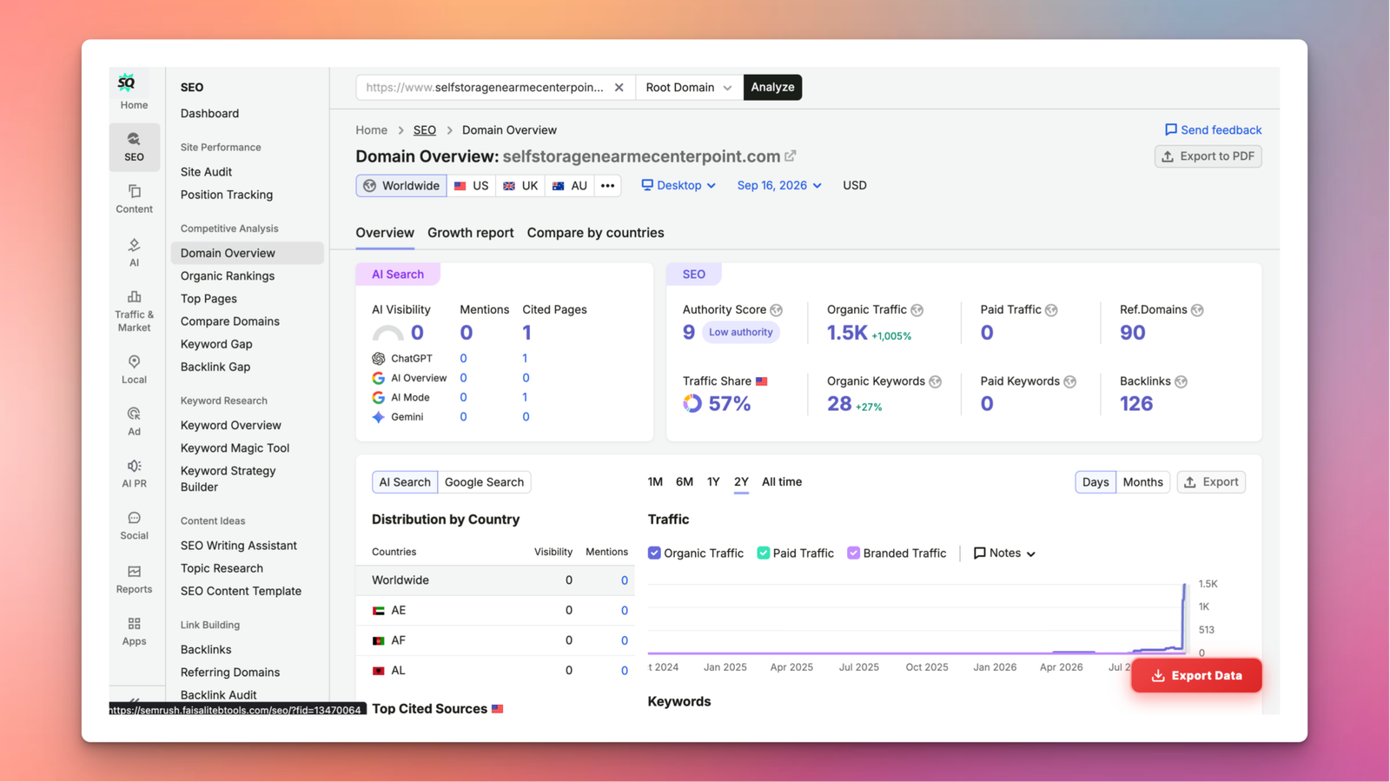Open Backlinks in sidebar
This screenshot has height=782, width=1390.
tap(206, 650)
